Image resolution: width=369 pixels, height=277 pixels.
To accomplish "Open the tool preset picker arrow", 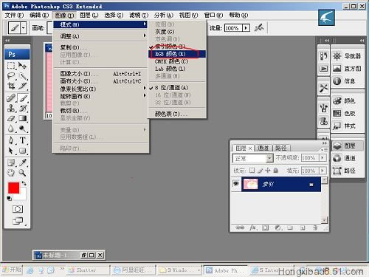I will click(23, 28).
